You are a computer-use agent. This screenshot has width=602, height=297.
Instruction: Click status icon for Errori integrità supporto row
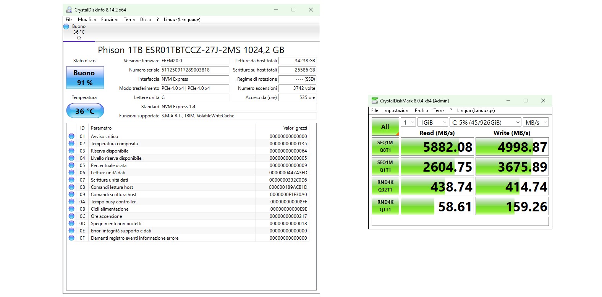tap(71, 230)
